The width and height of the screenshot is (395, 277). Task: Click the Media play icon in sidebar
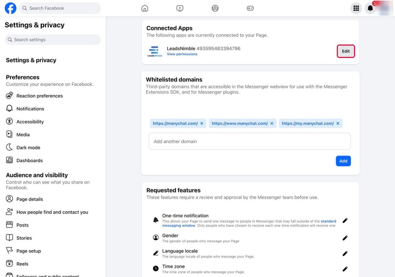[9, 134]
